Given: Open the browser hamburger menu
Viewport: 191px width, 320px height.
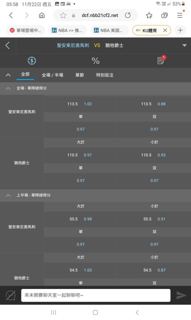Looking at the screenshot, I should [180, 15].
